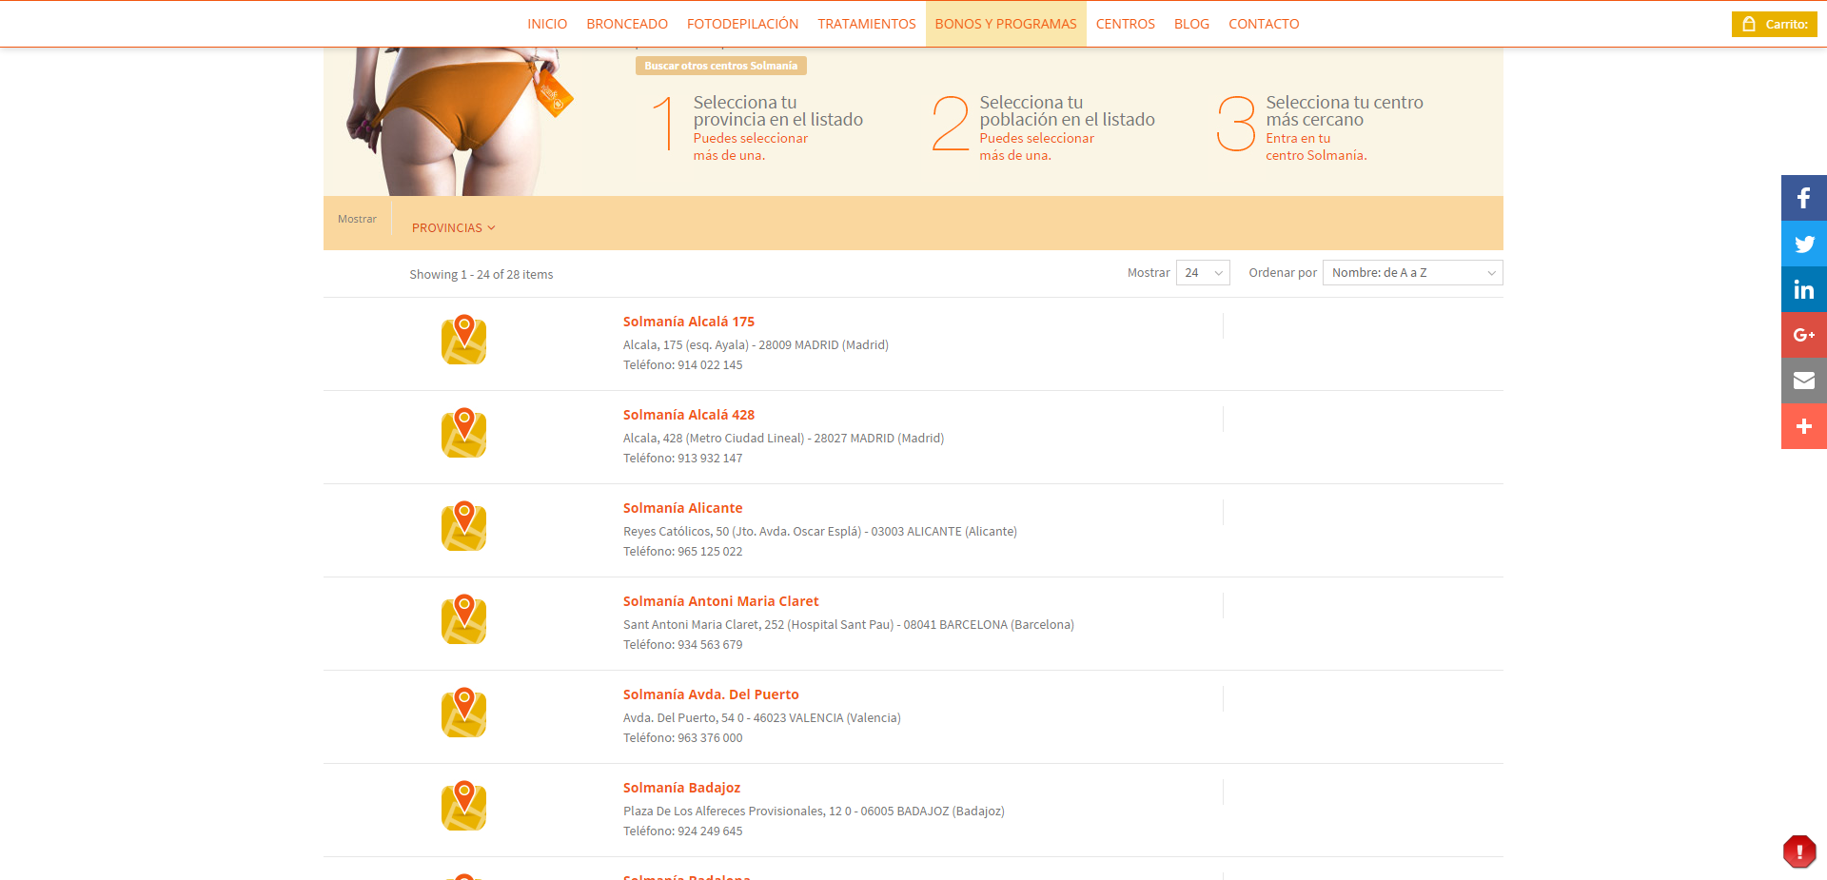The image size is (1827, 880).
Task: Open more sharing options plus icon
Action: [1804, 426]
